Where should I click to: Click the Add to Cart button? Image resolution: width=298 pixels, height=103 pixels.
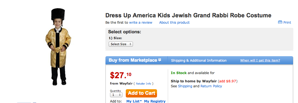coord(142,93)
